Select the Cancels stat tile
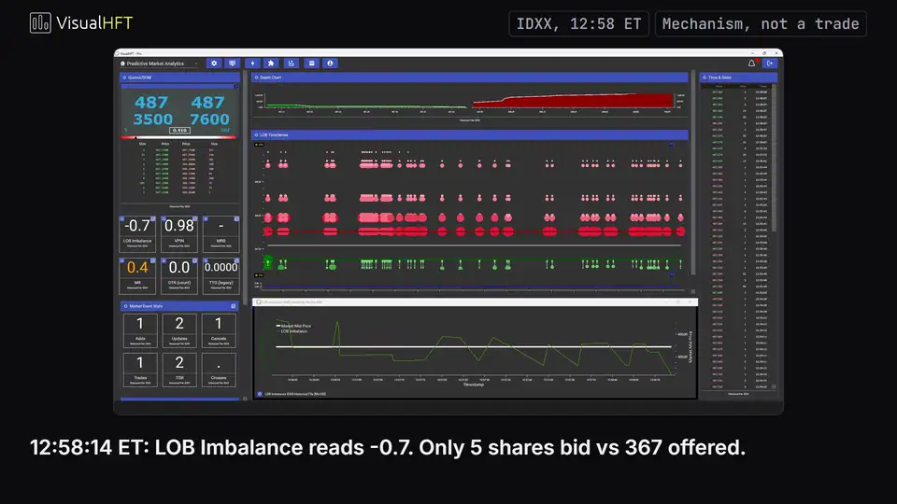This screenshot has width=897, height=504. pos(219,330)
